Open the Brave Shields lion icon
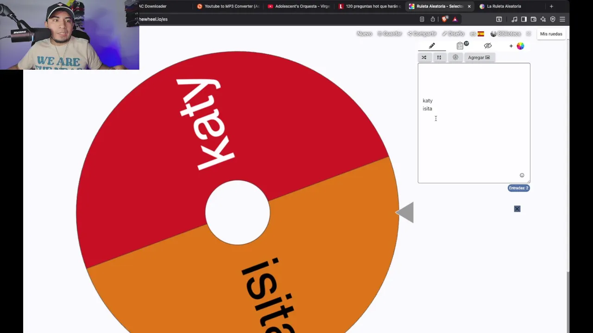 pos(445,19)
